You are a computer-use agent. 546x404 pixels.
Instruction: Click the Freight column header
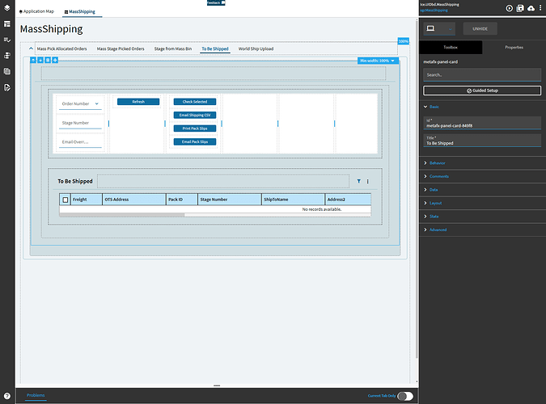[87, 200]
